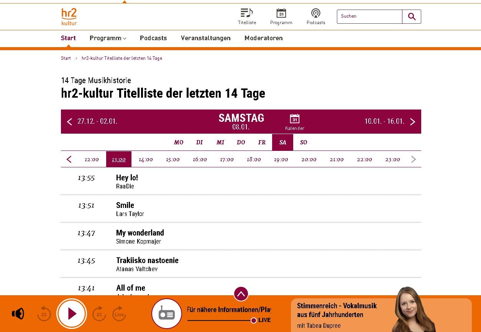Select the MI day tab
Viewport: 481px width, 332px height.
pyautogui.click(x=220, y=142)
